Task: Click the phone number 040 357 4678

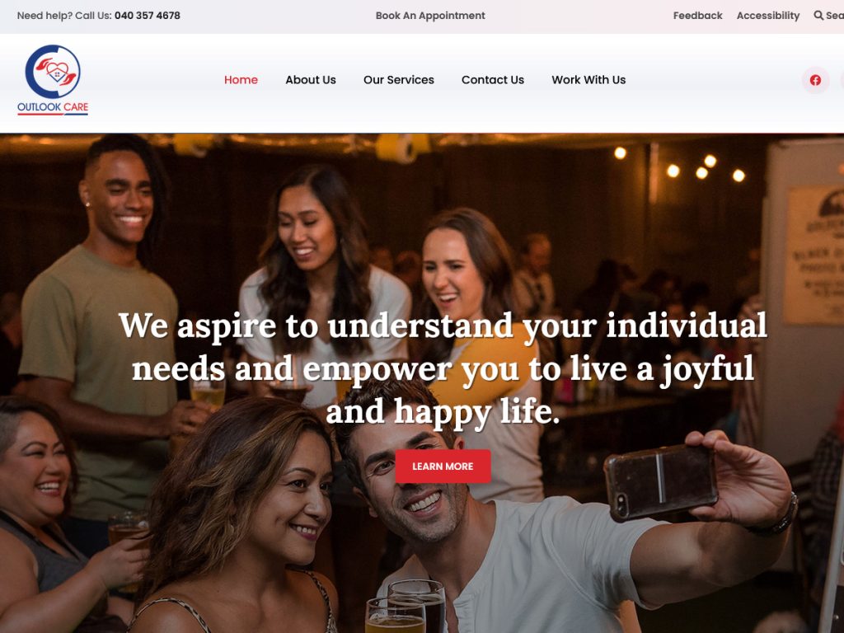Action: pyautogui.click(x=148, y=16)
